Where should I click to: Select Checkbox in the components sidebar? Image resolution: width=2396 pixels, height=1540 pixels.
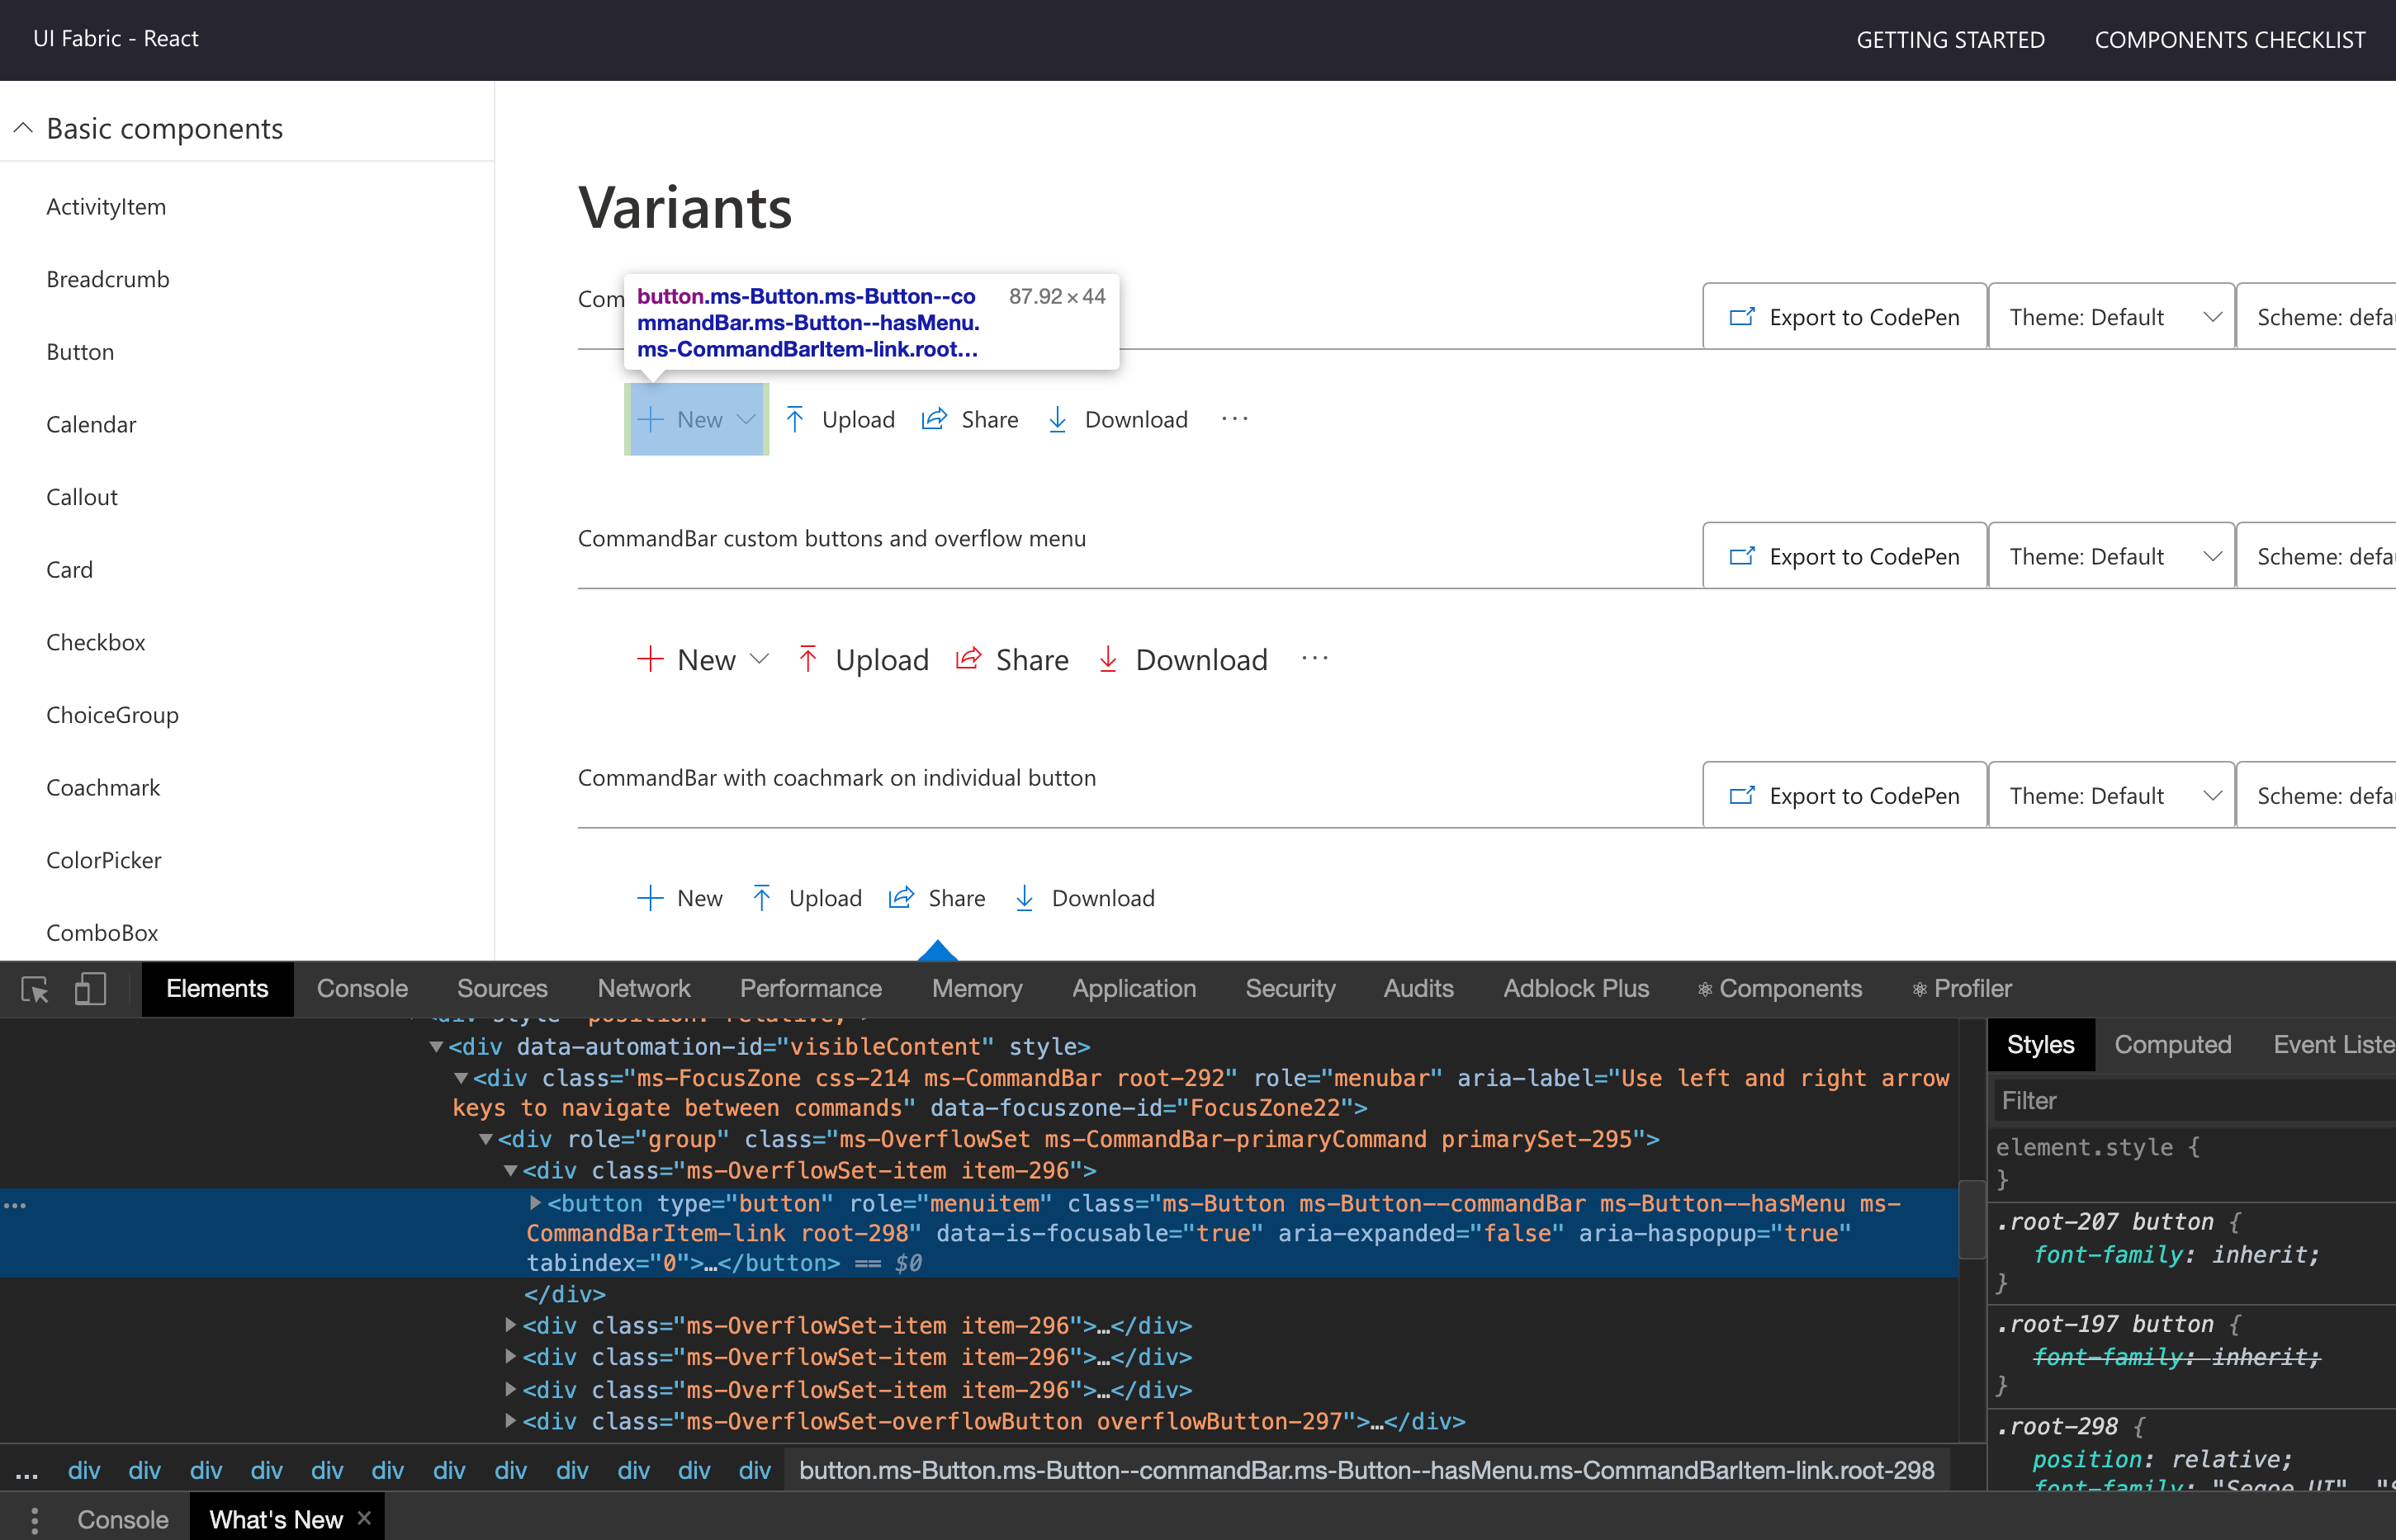click(x=96, y=642)
